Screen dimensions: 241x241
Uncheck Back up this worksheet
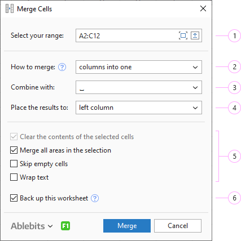(x=14, y=198)
